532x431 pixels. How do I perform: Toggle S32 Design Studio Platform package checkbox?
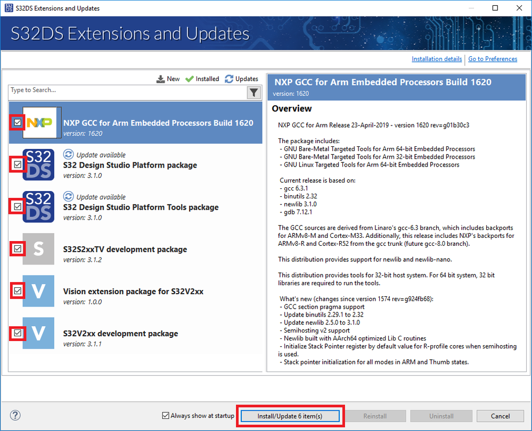(x=18, y=165)
